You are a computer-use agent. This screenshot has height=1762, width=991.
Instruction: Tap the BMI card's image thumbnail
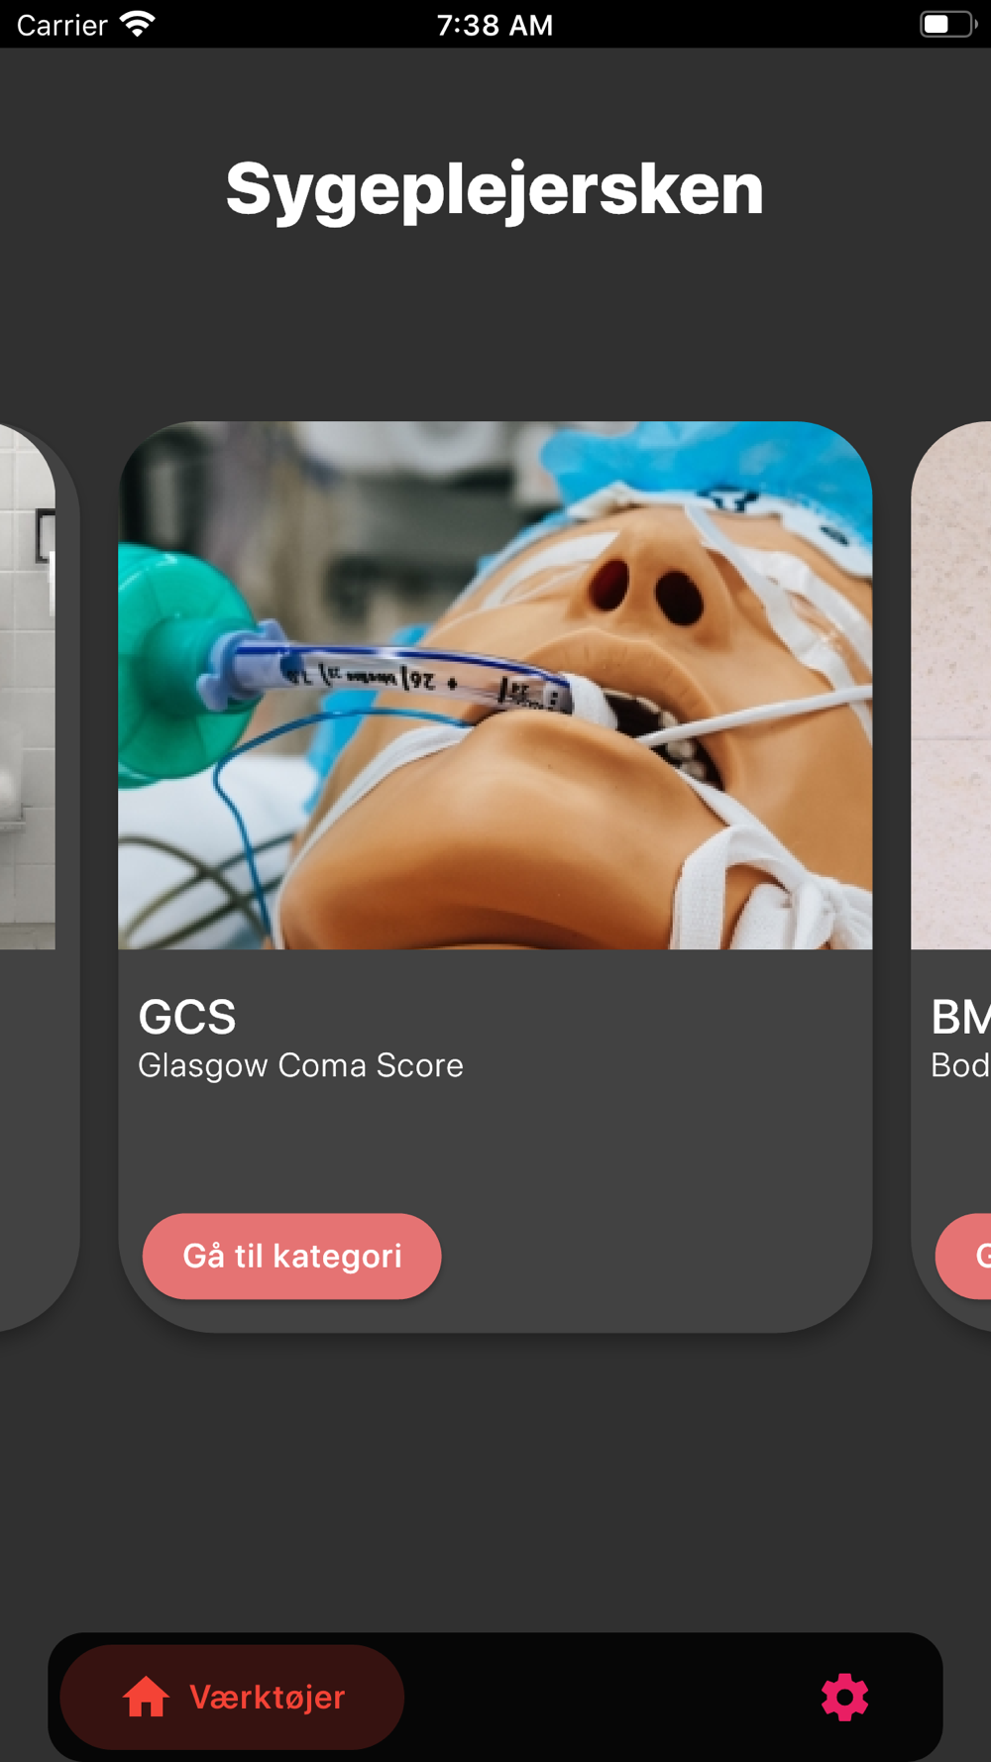pos(951,685)
